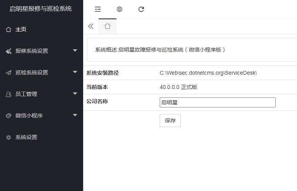
Task: Click the paper plane icon beside 巡检系统设置
Action: tap(9, 73)
